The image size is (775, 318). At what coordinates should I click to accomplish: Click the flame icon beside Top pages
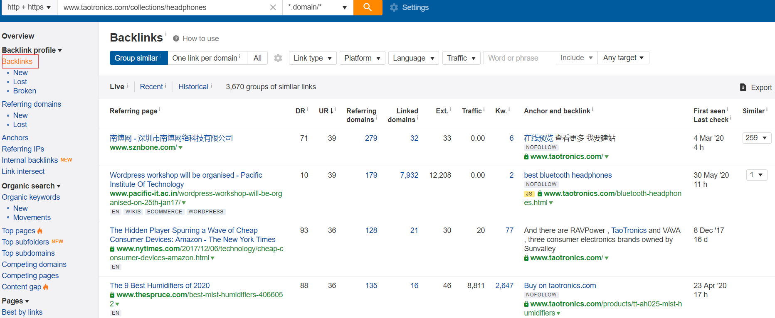(40, 231)
